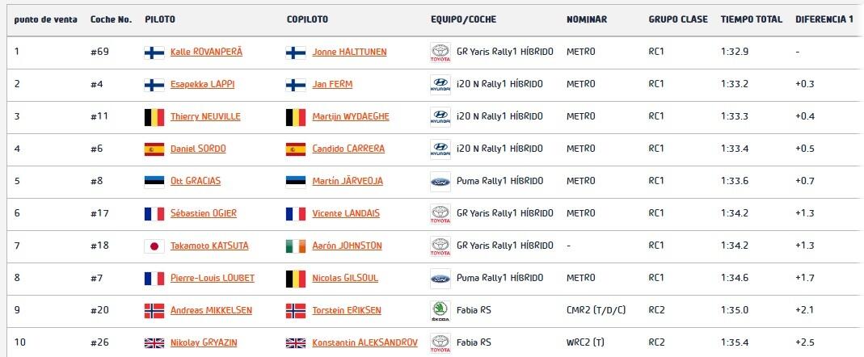Open Pierre-Louis LOUBET driver link
Image resolution: width=864 pixels, height=357 pixels.
(212, 278)
